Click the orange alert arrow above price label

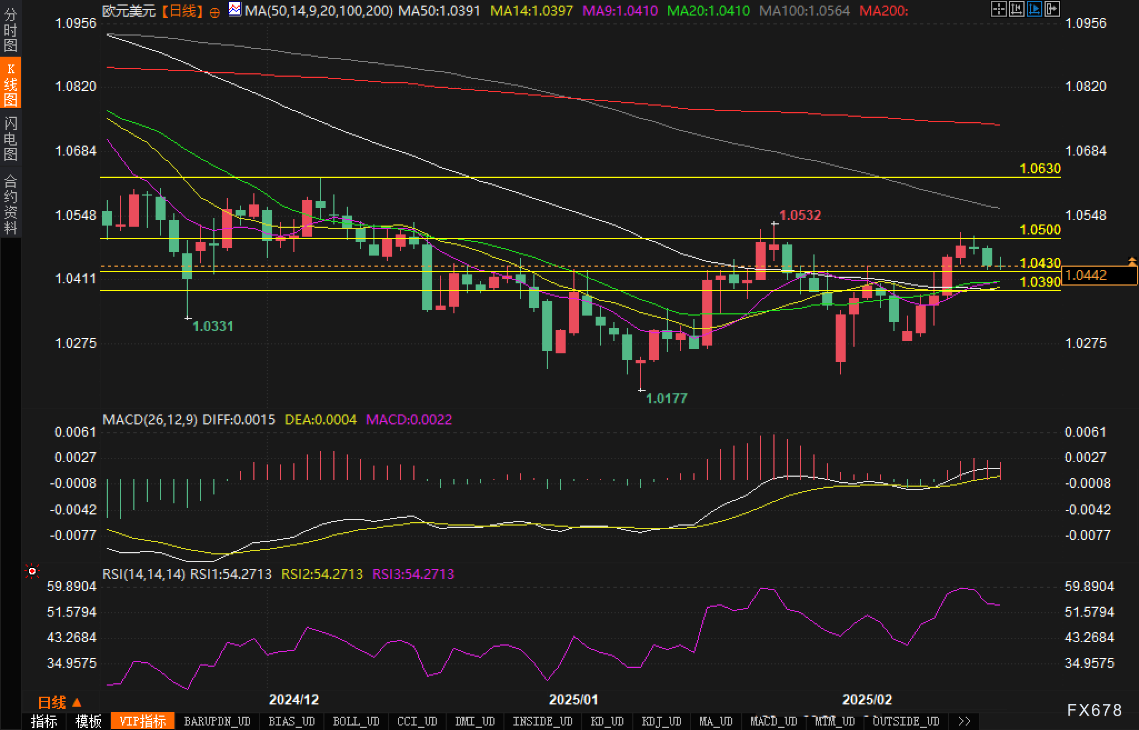coord(1132,261)
